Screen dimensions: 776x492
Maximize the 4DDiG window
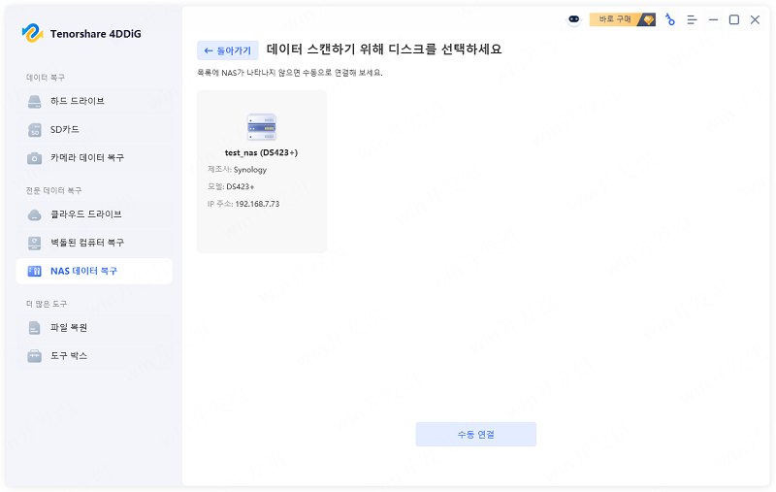pyautogui.click(x=734, y=19)
